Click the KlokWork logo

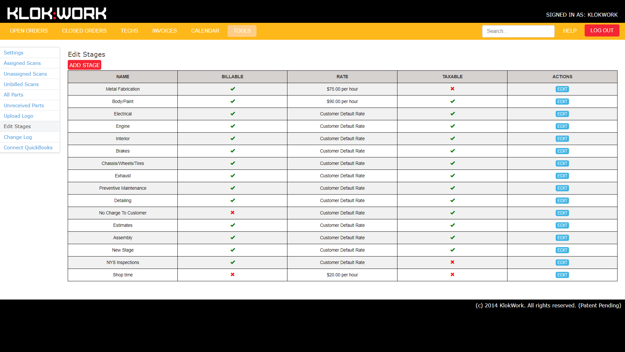57,13
